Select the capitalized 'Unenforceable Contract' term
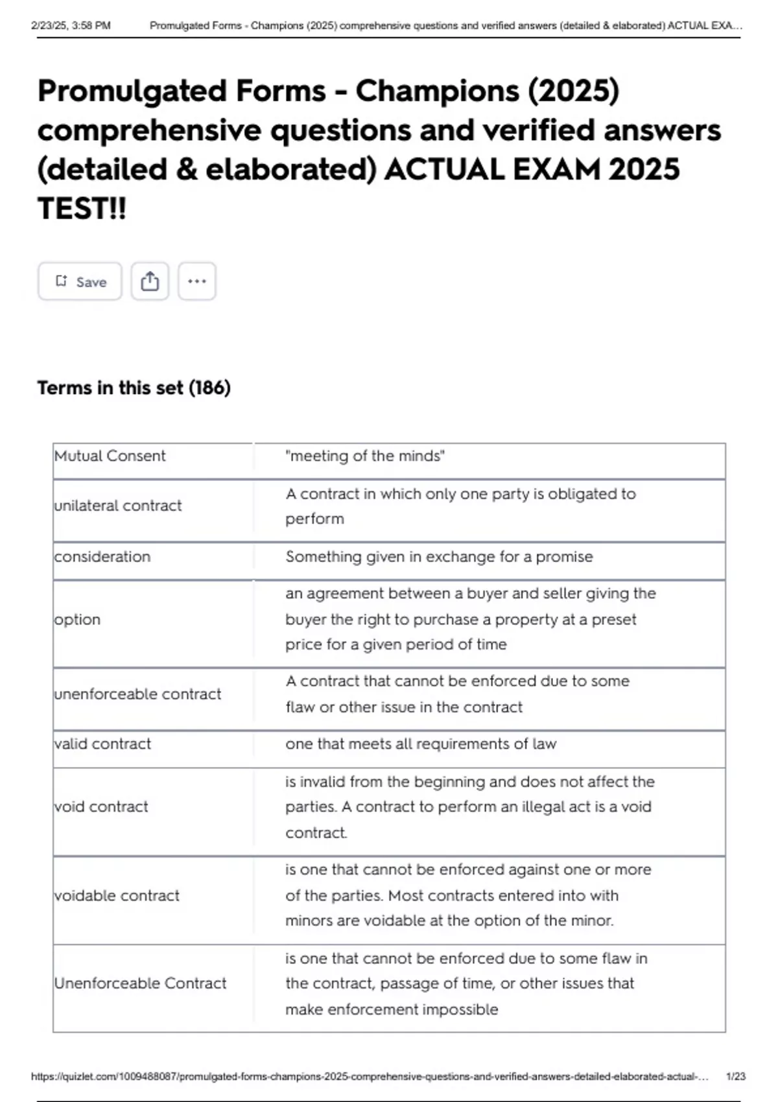The width and height of the screenshot is (778, 1102). click(141, 983)
